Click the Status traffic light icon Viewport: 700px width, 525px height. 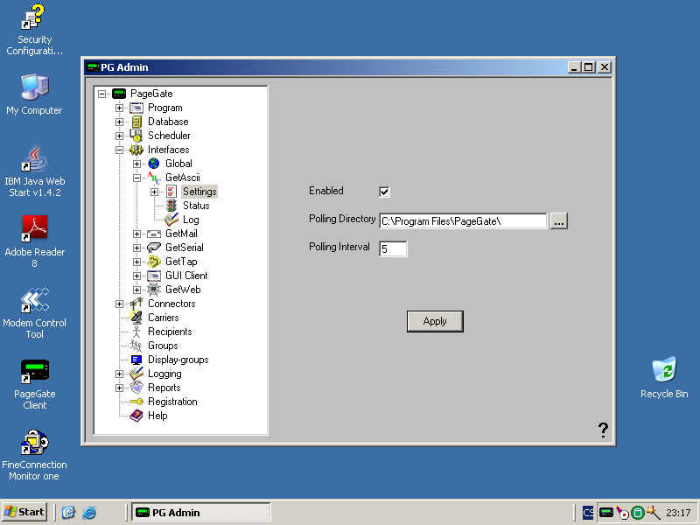[x=171, y=206]
